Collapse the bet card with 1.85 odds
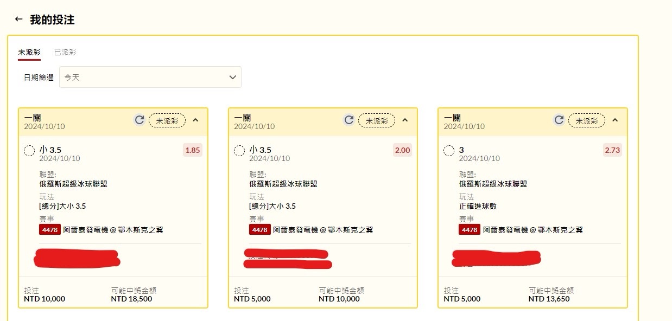The width and height of the screenshot is (672, 321). pyautogui.click(x=196, y=120)
